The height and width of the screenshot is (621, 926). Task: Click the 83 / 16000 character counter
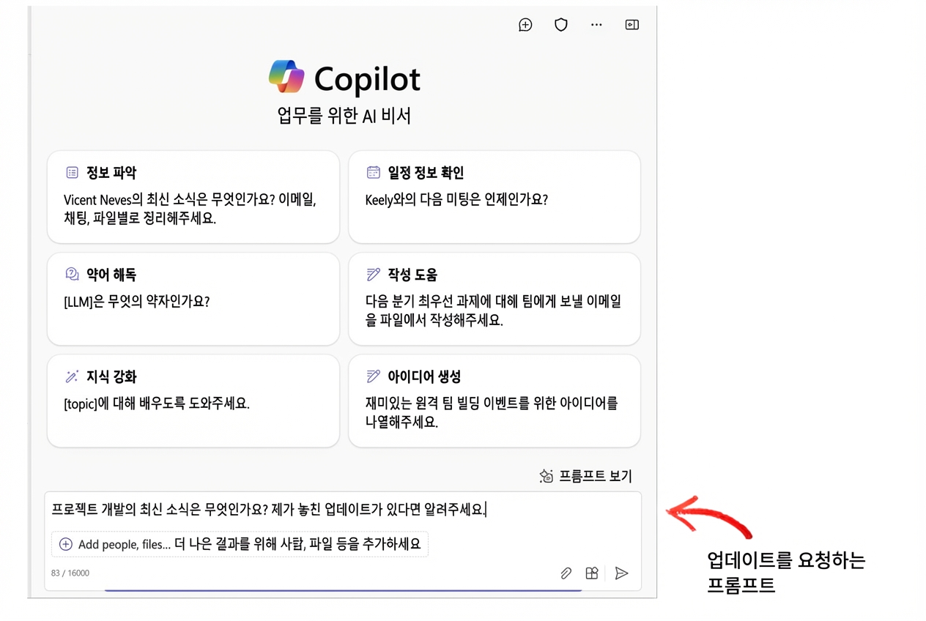click(70, 573)
